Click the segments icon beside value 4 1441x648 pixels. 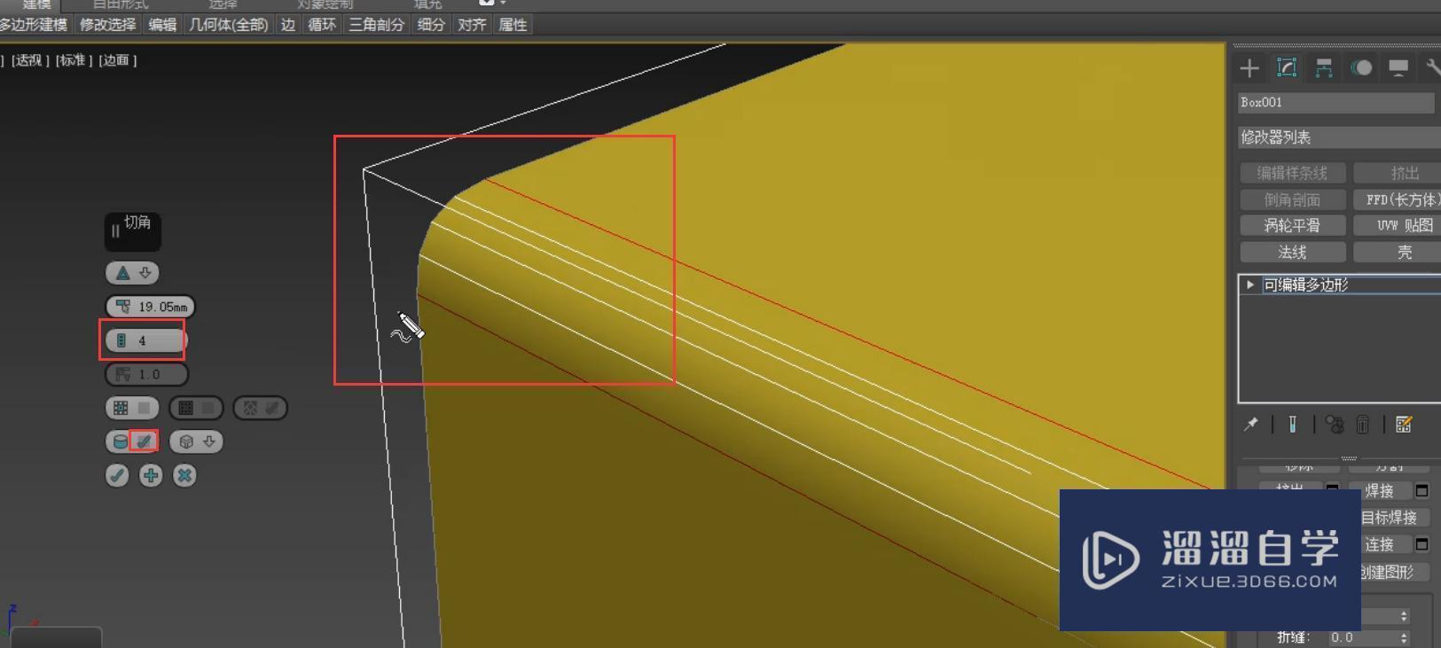click(x=121, y=340)
